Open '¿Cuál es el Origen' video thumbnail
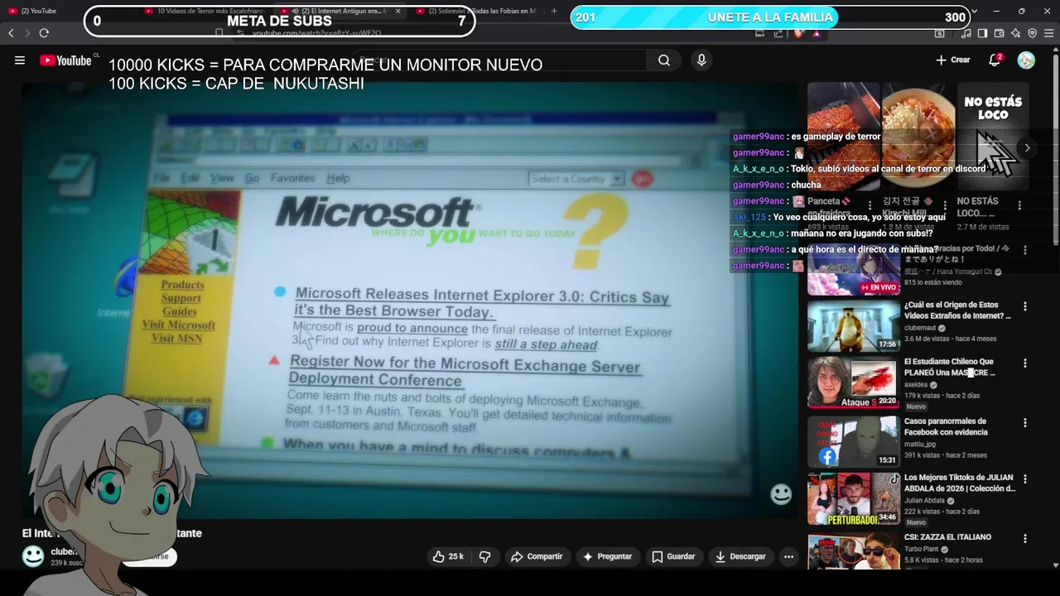Viewport: 1060px width, 596px height. coord(853,327)
